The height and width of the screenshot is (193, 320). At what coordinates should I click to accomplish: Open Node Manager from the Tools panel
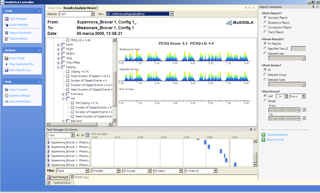point(19,25)
